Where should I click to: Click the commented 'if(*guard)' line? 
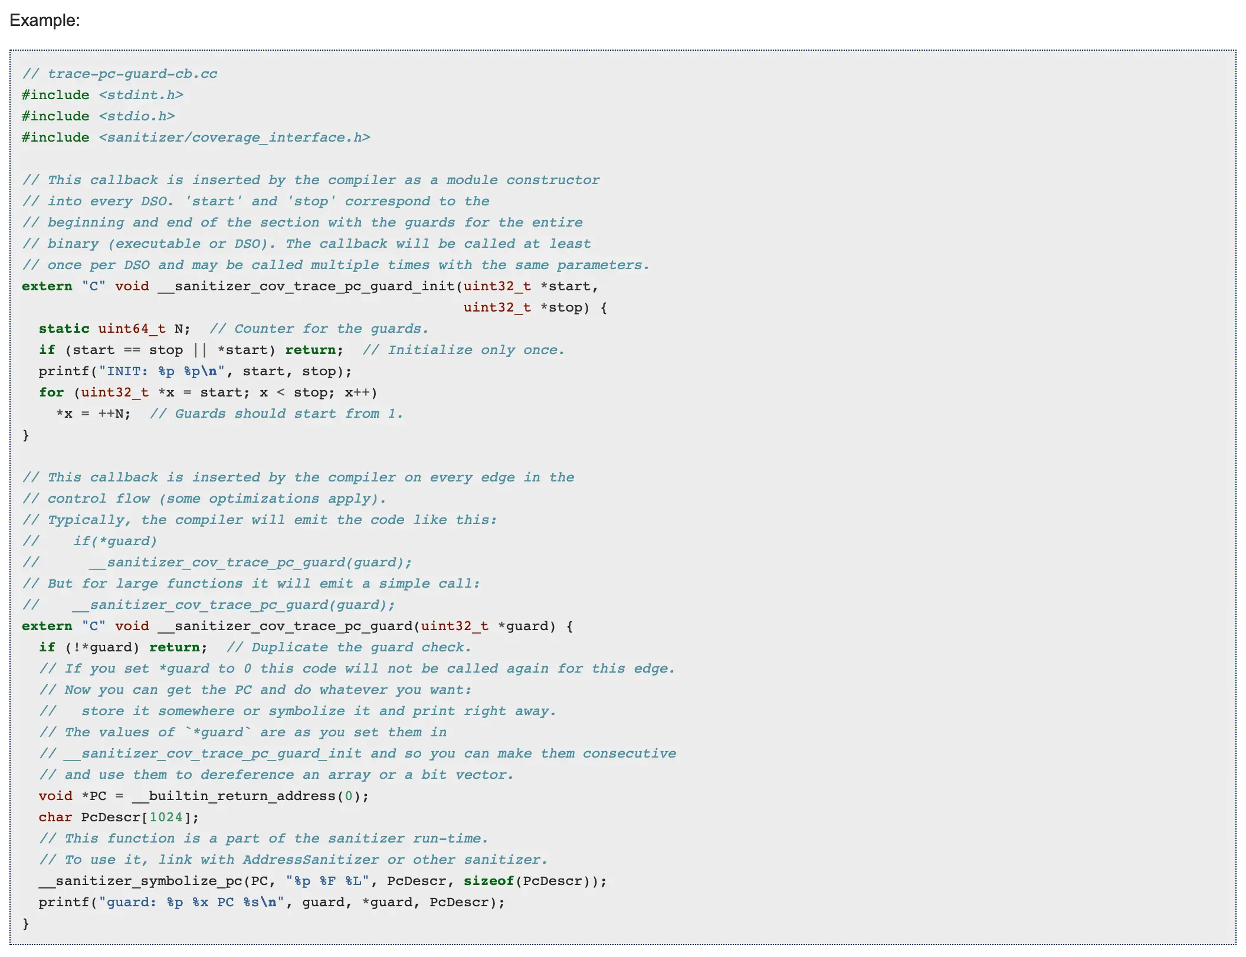pyautogui.click(x=115, y=541)
